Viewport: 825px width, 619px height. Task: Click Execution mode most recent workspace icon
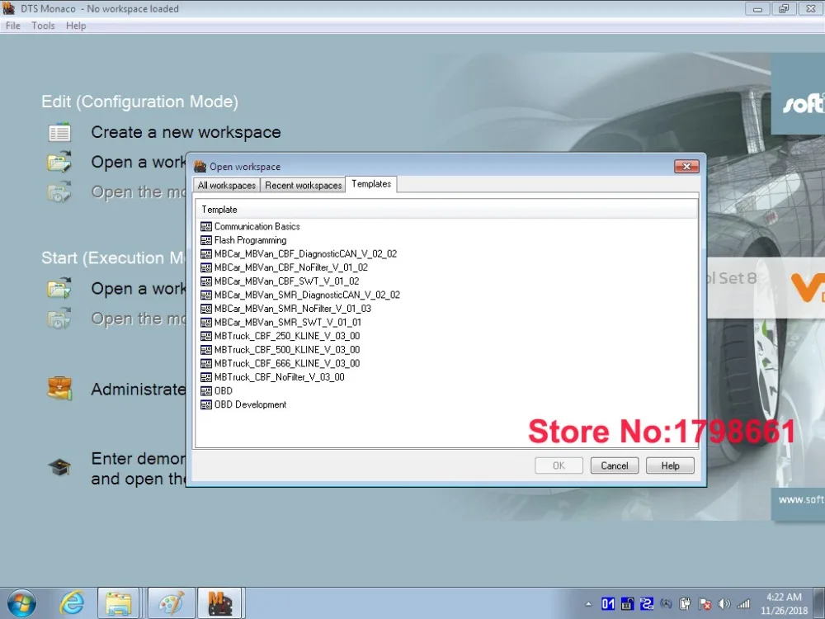click(x=59, y=319)
